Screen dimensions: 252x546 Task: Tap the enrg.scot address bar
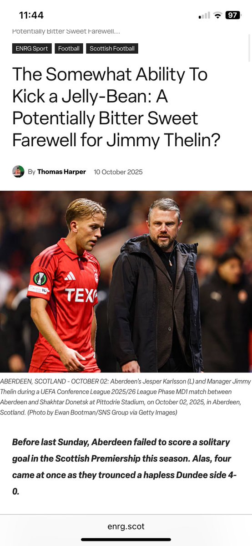coord(126,526)
